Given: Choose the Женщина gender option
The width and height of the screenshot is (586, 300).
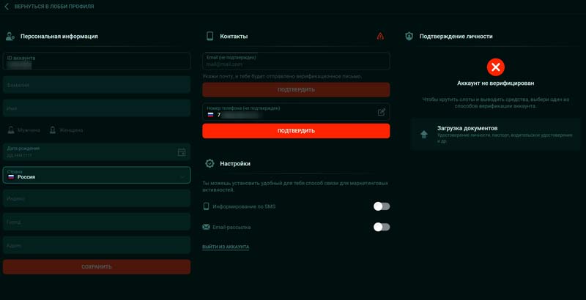Looking at the screenshot, I should tap(67, 130).
